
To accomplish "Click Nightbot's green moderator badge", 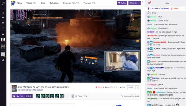I will pos(148,78).
